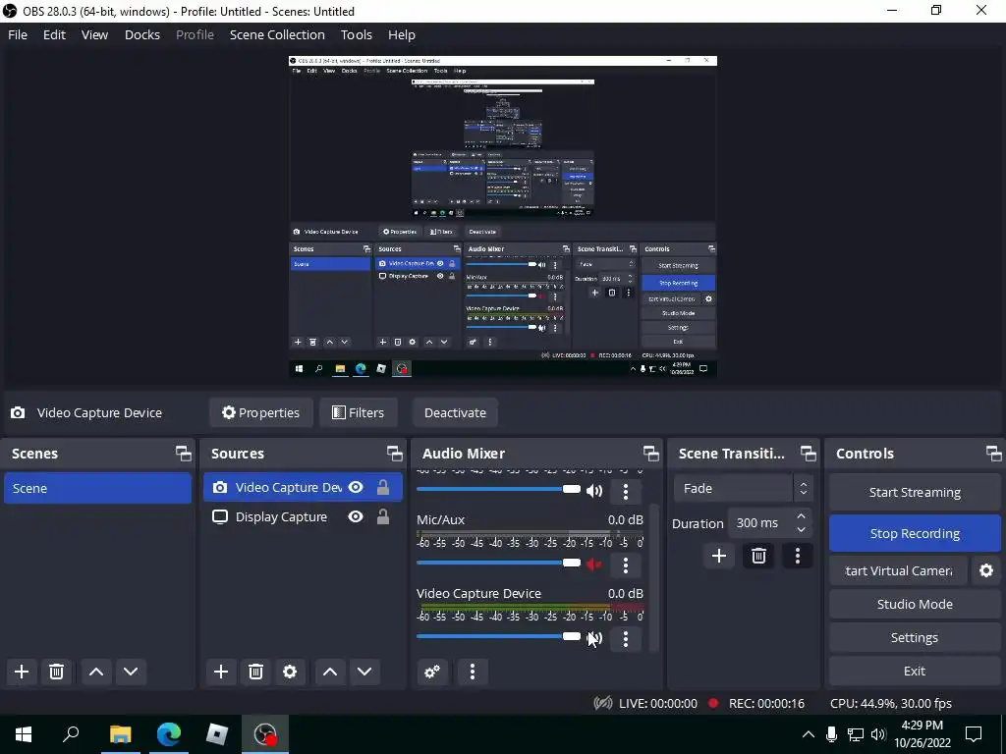Image resolution: width=1006 pixels, height=754 pixels.
Task: Open Settings from Controls panel
Action: pos(915,637)
